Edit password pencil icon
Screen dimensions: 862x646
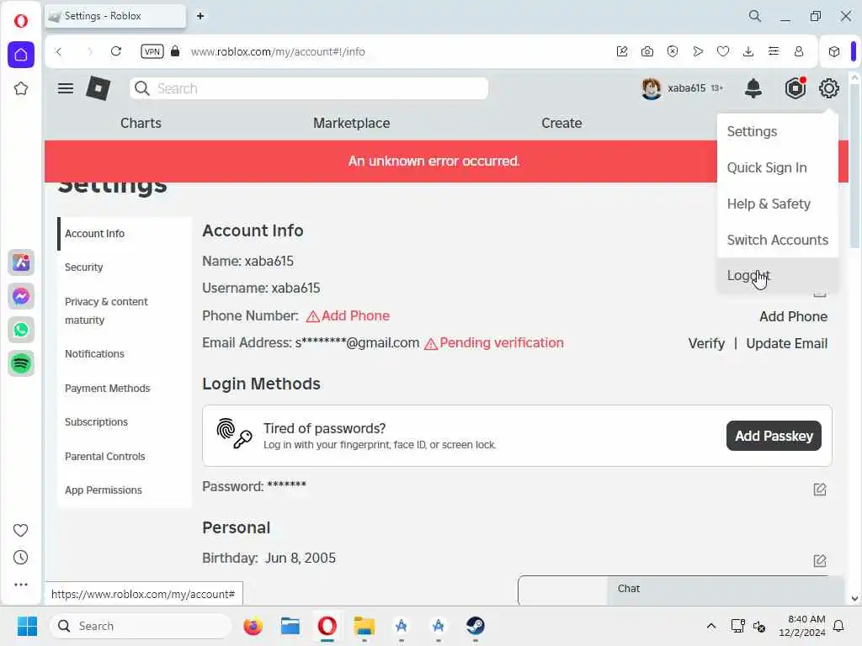(x=820, y=489)
